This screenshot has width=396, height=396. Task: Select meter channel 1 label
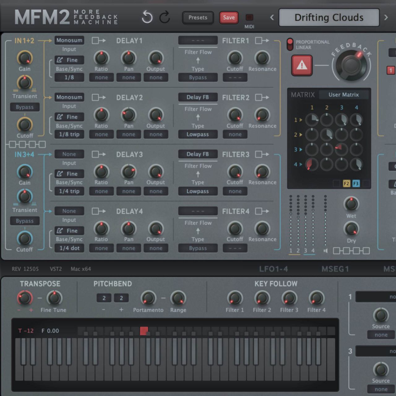coord(291,251)
